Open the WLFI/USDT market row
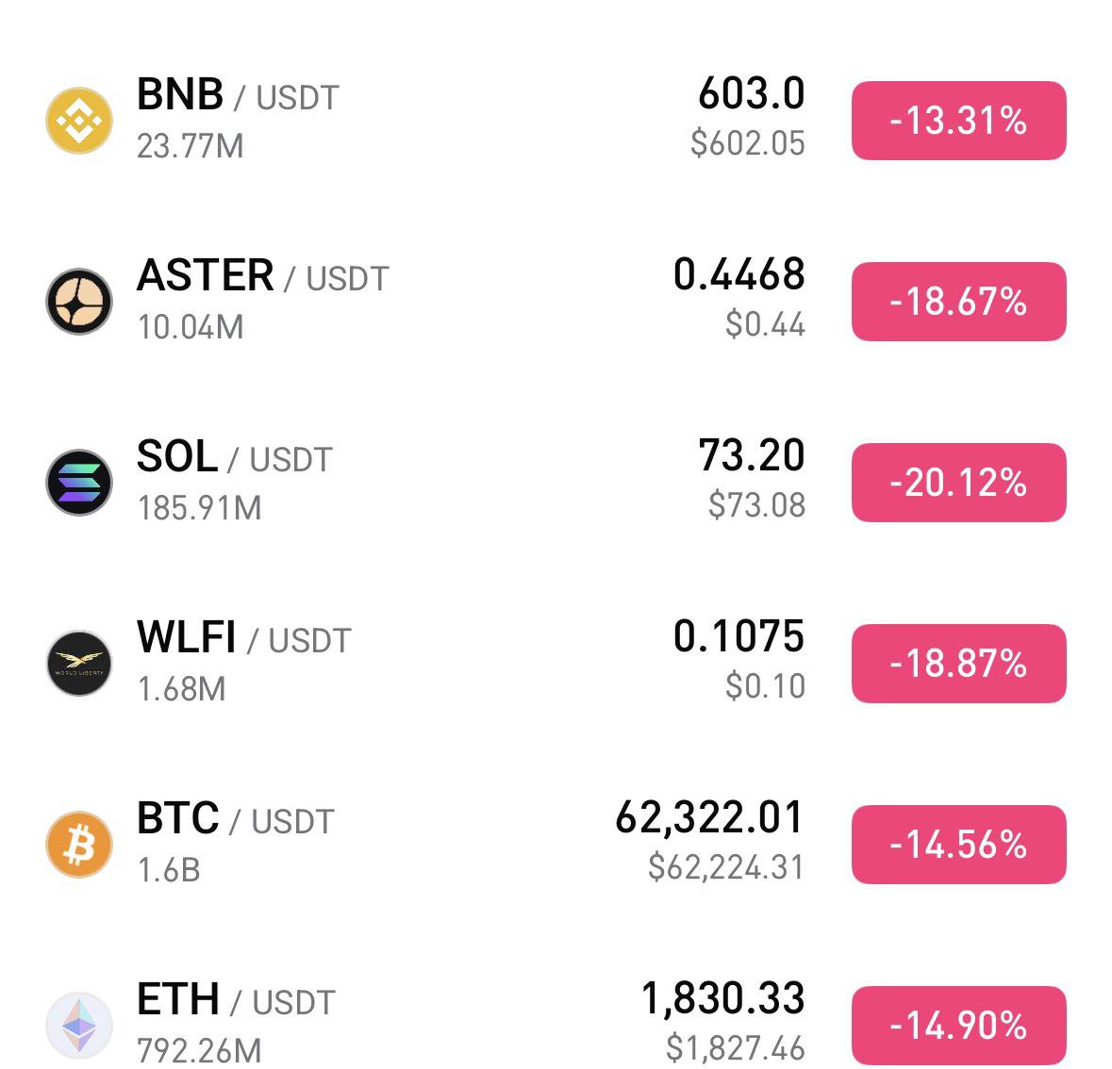The image size is (1112, 1069). pos(245,641)
